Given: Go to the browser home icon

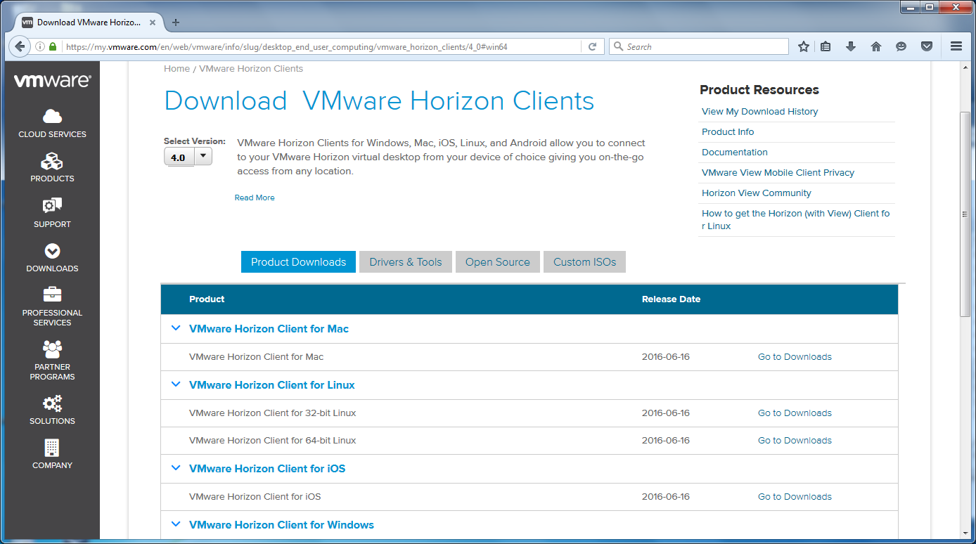Looking at the screenshot, I should (876, 46).
